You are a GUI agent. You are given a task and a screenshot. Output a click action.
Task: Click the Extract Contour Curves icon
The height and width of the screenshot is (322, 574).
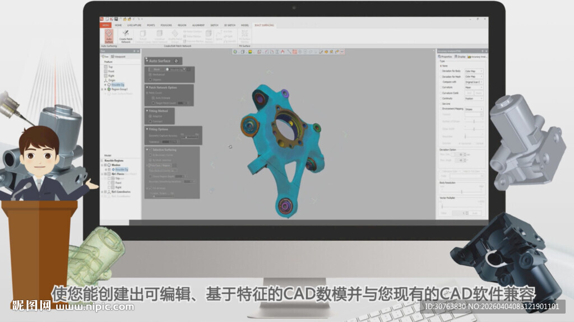pyautogui.click(x=143, y=36)
